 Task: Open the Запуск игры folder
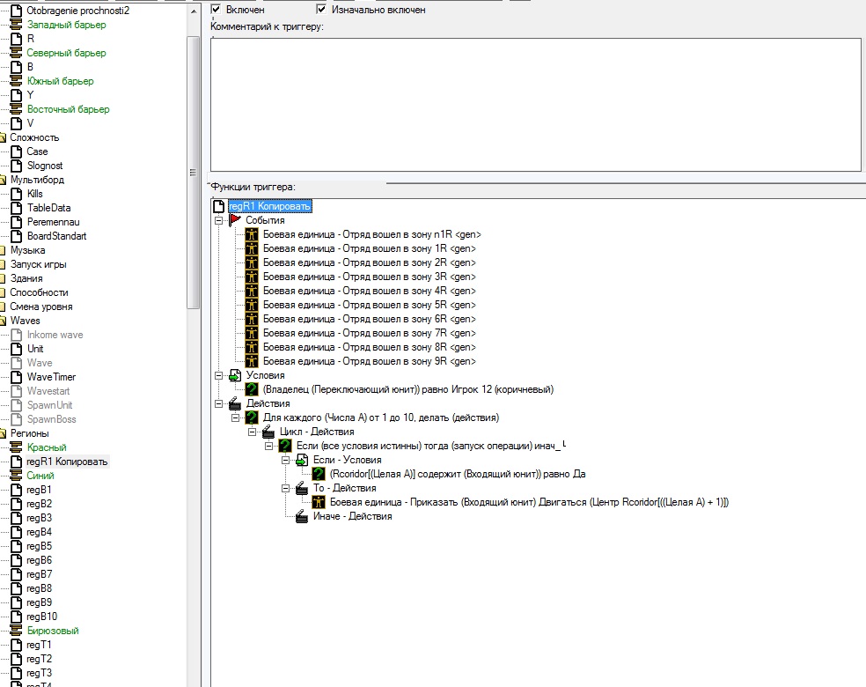pos(38,264)
